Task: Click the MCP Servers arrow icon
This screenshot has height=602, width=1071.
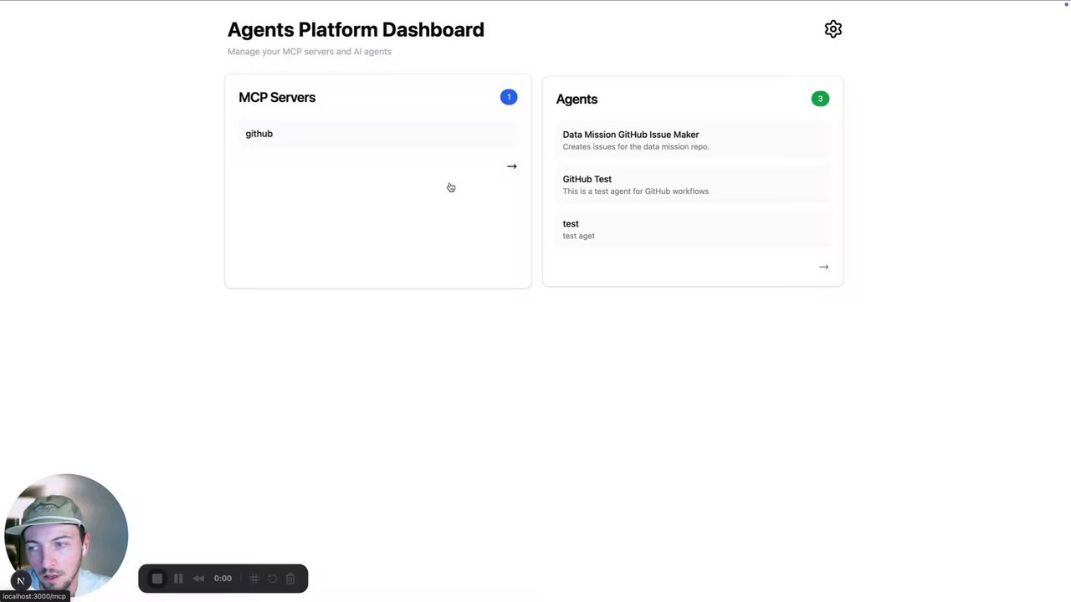Action: [x=511, y=166]
